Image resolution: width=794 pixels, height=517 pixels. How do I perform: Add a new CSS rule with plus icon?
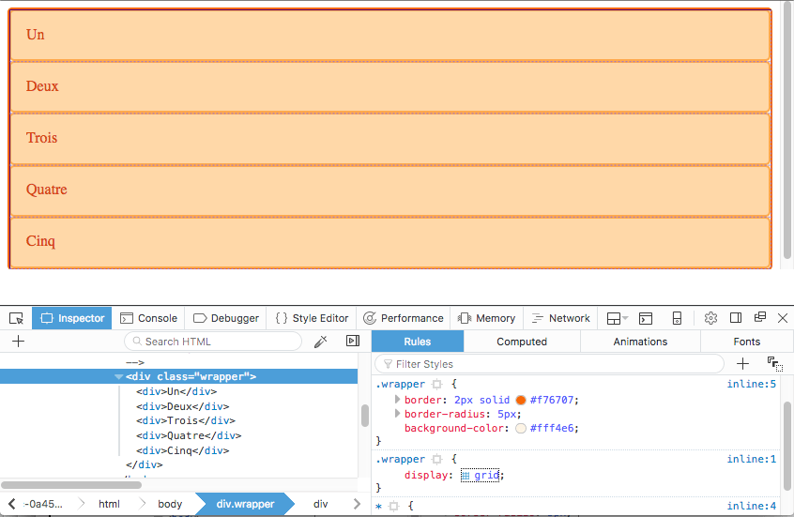742,363
